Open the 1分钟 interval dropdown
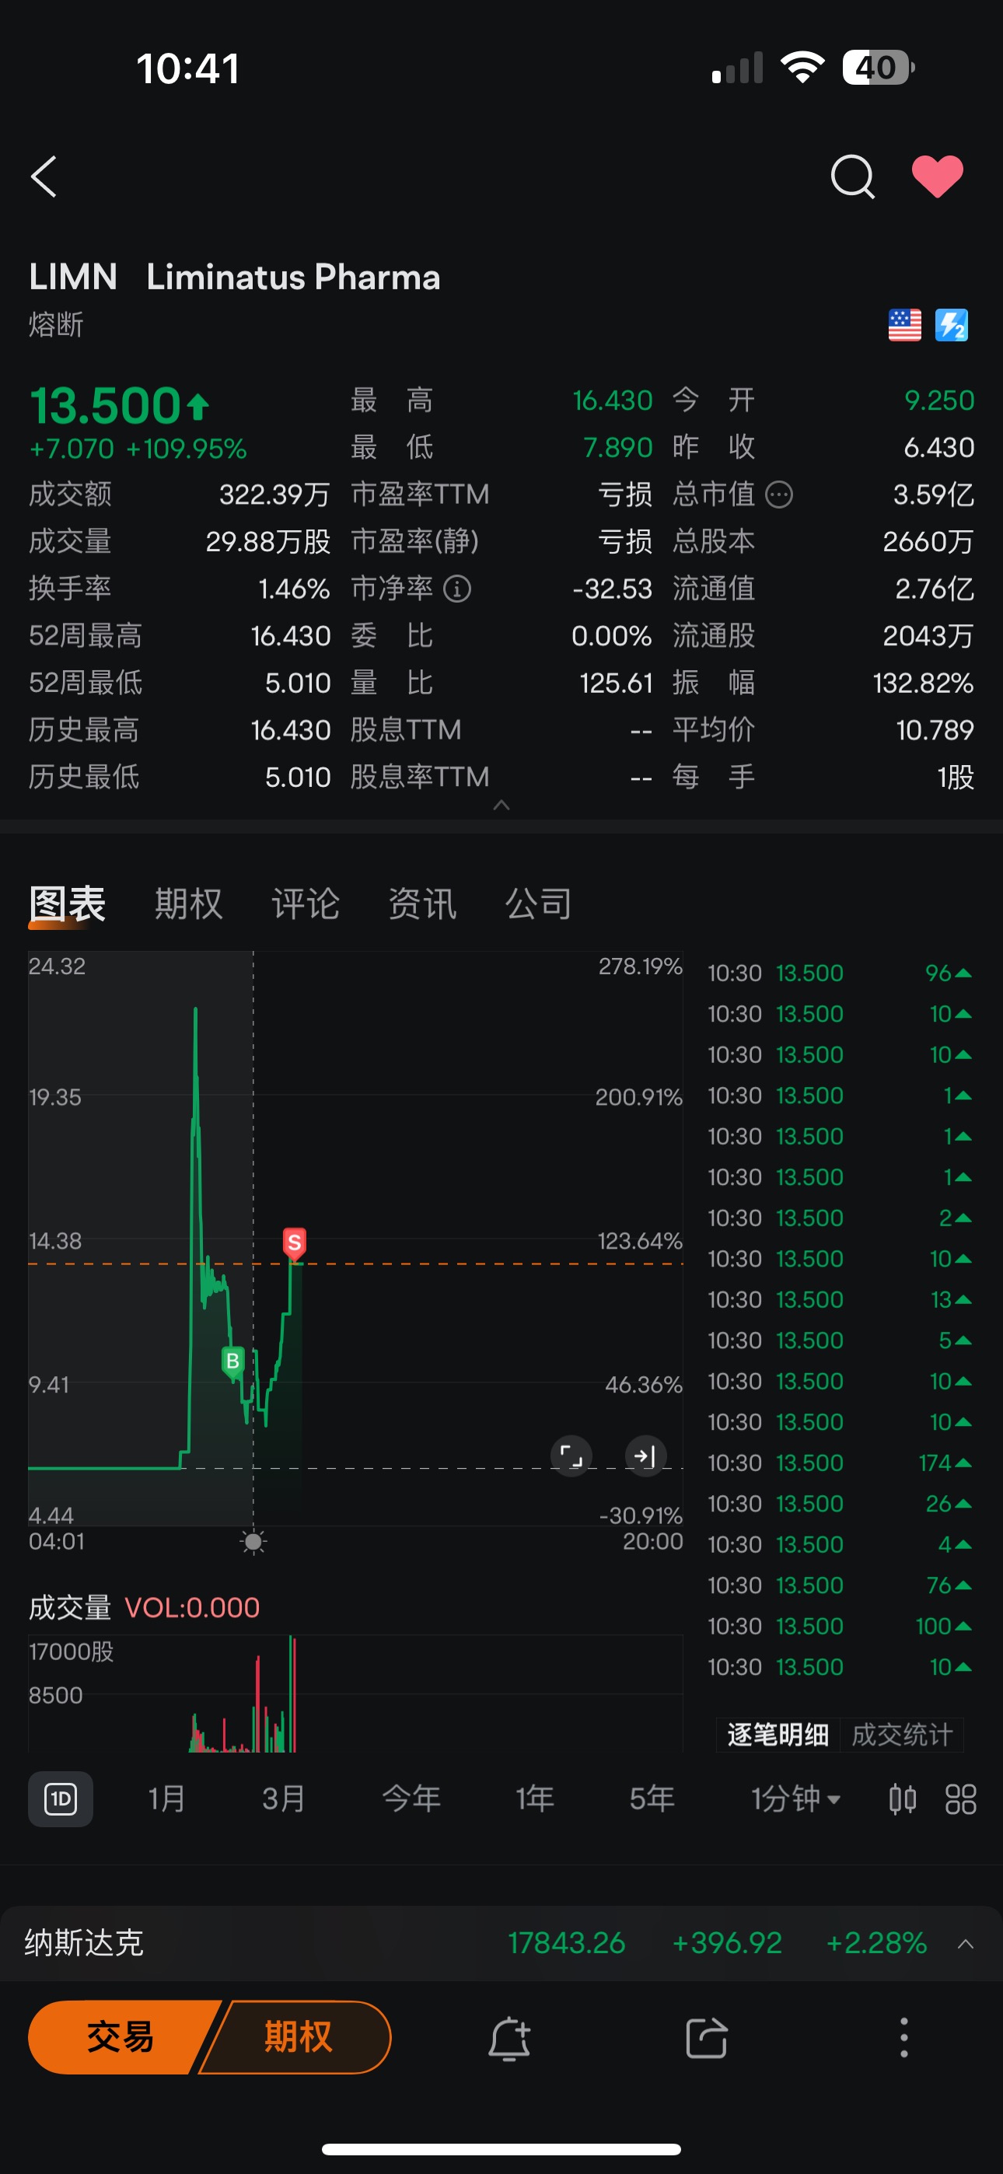Screen dimensions: 1003x2174 tap(795, 1798)
